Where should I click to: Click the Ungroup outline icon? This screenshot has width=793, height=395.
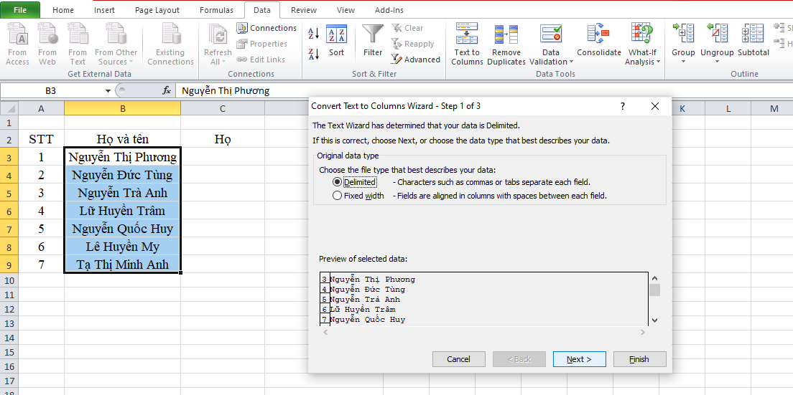point(717,34)
